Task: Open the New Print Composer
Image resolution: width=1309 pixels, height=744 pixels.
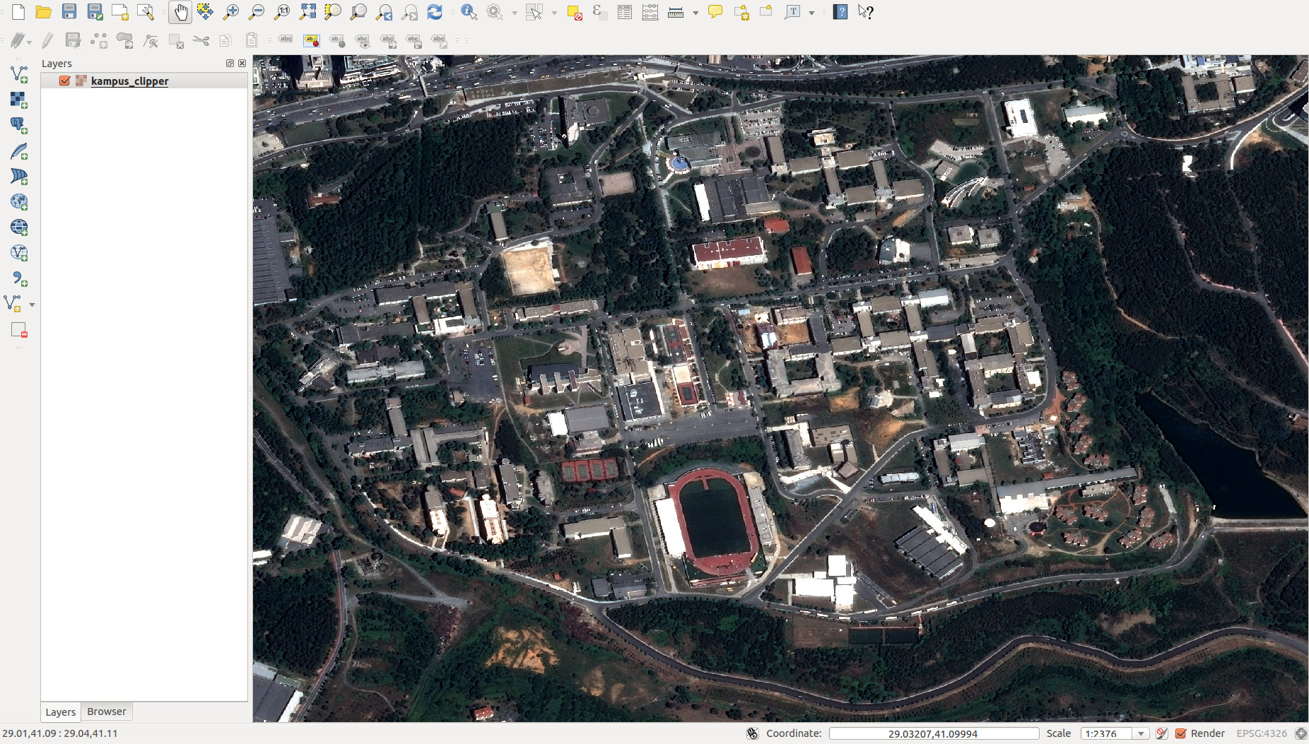Action: [x=120, y=12]
